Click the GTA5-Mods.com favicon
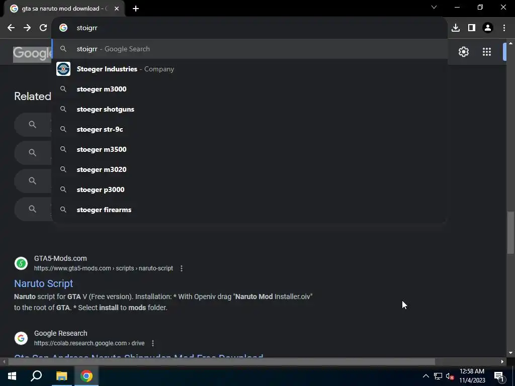Screen dimensions: 515x386 [x=21, y=263]
